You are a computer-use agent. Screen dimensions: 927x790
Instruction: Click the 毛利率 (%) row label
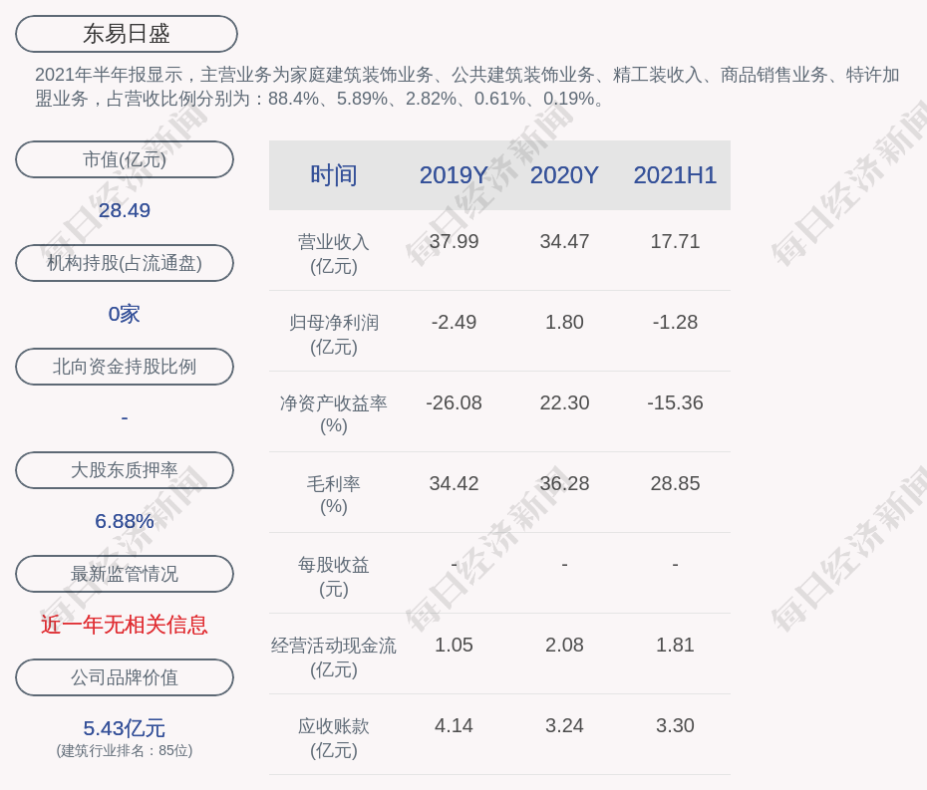pyautogui.click(x=334, y=495)
